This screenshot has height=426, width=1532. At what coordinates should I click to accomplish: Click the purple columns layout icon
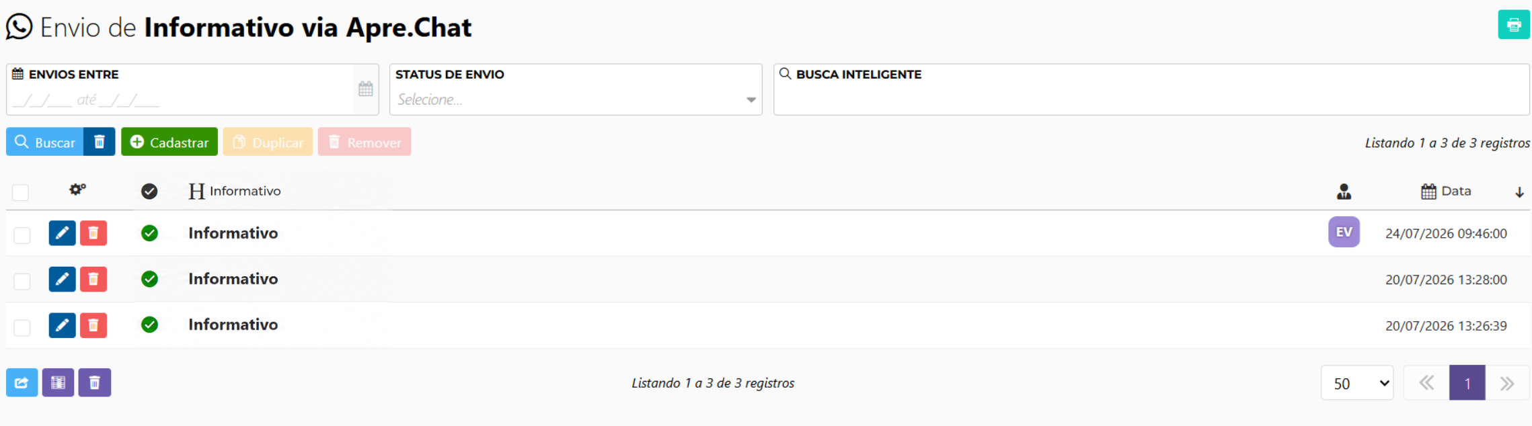(x=58, y=382)
